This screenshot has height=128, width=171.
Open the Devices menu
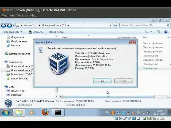pos(22,15)
